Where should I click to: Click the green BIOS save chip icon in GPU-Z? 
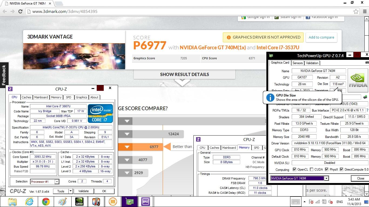coord(365,97)
